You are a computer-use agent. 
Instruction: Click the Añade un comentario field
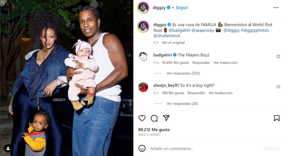205,149
